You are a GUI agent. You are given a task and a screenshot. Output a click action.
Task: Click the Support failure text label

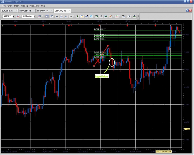coord(102,76)
